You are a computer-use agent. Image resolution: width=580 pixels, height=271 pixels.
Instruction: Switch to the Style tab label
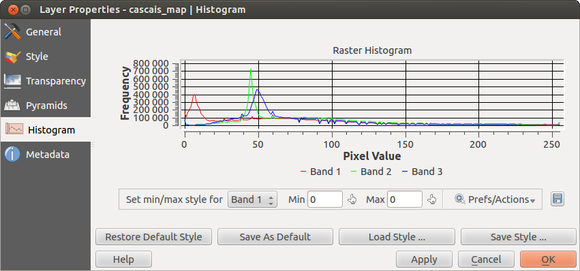37,57
